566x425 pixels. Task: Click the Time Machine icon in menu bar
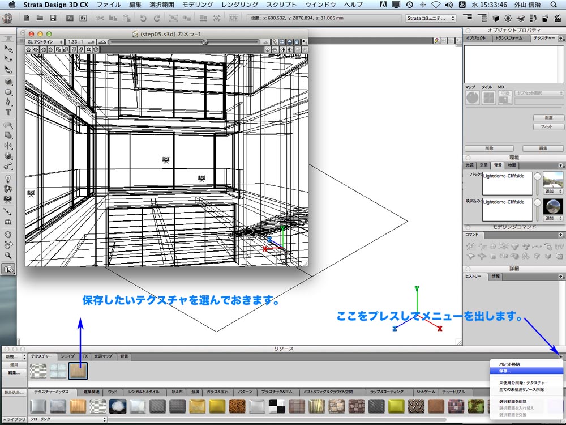(x=409, y=5)
